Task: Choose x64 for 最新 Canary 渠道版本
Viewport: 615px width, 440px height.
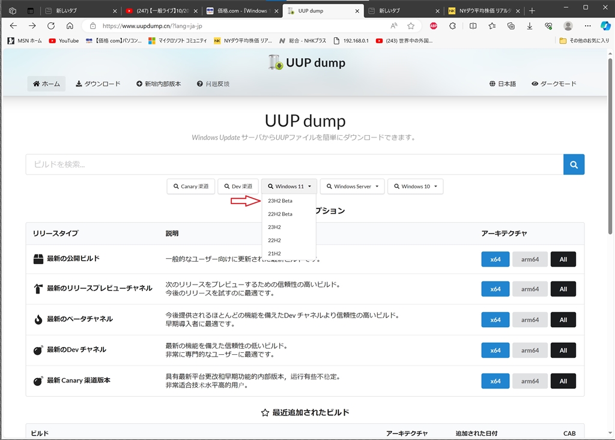Action: (495, 381)
